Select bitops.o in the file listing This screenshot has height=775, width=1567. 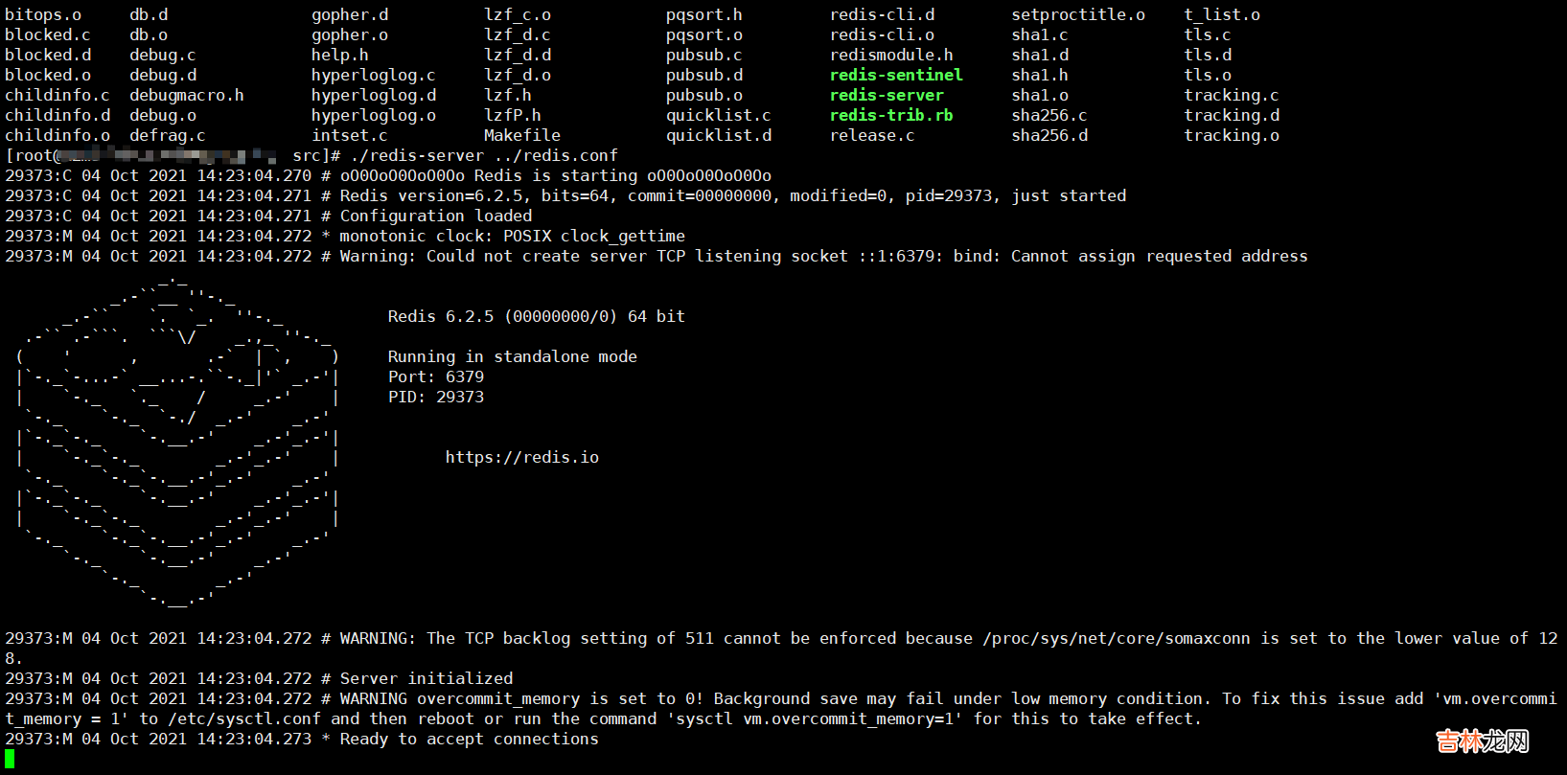click(x=43, y=14)
